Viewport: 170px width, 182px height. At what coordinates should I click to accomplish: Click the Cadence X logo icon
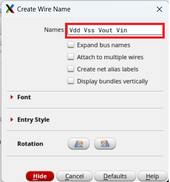(10, 9)
